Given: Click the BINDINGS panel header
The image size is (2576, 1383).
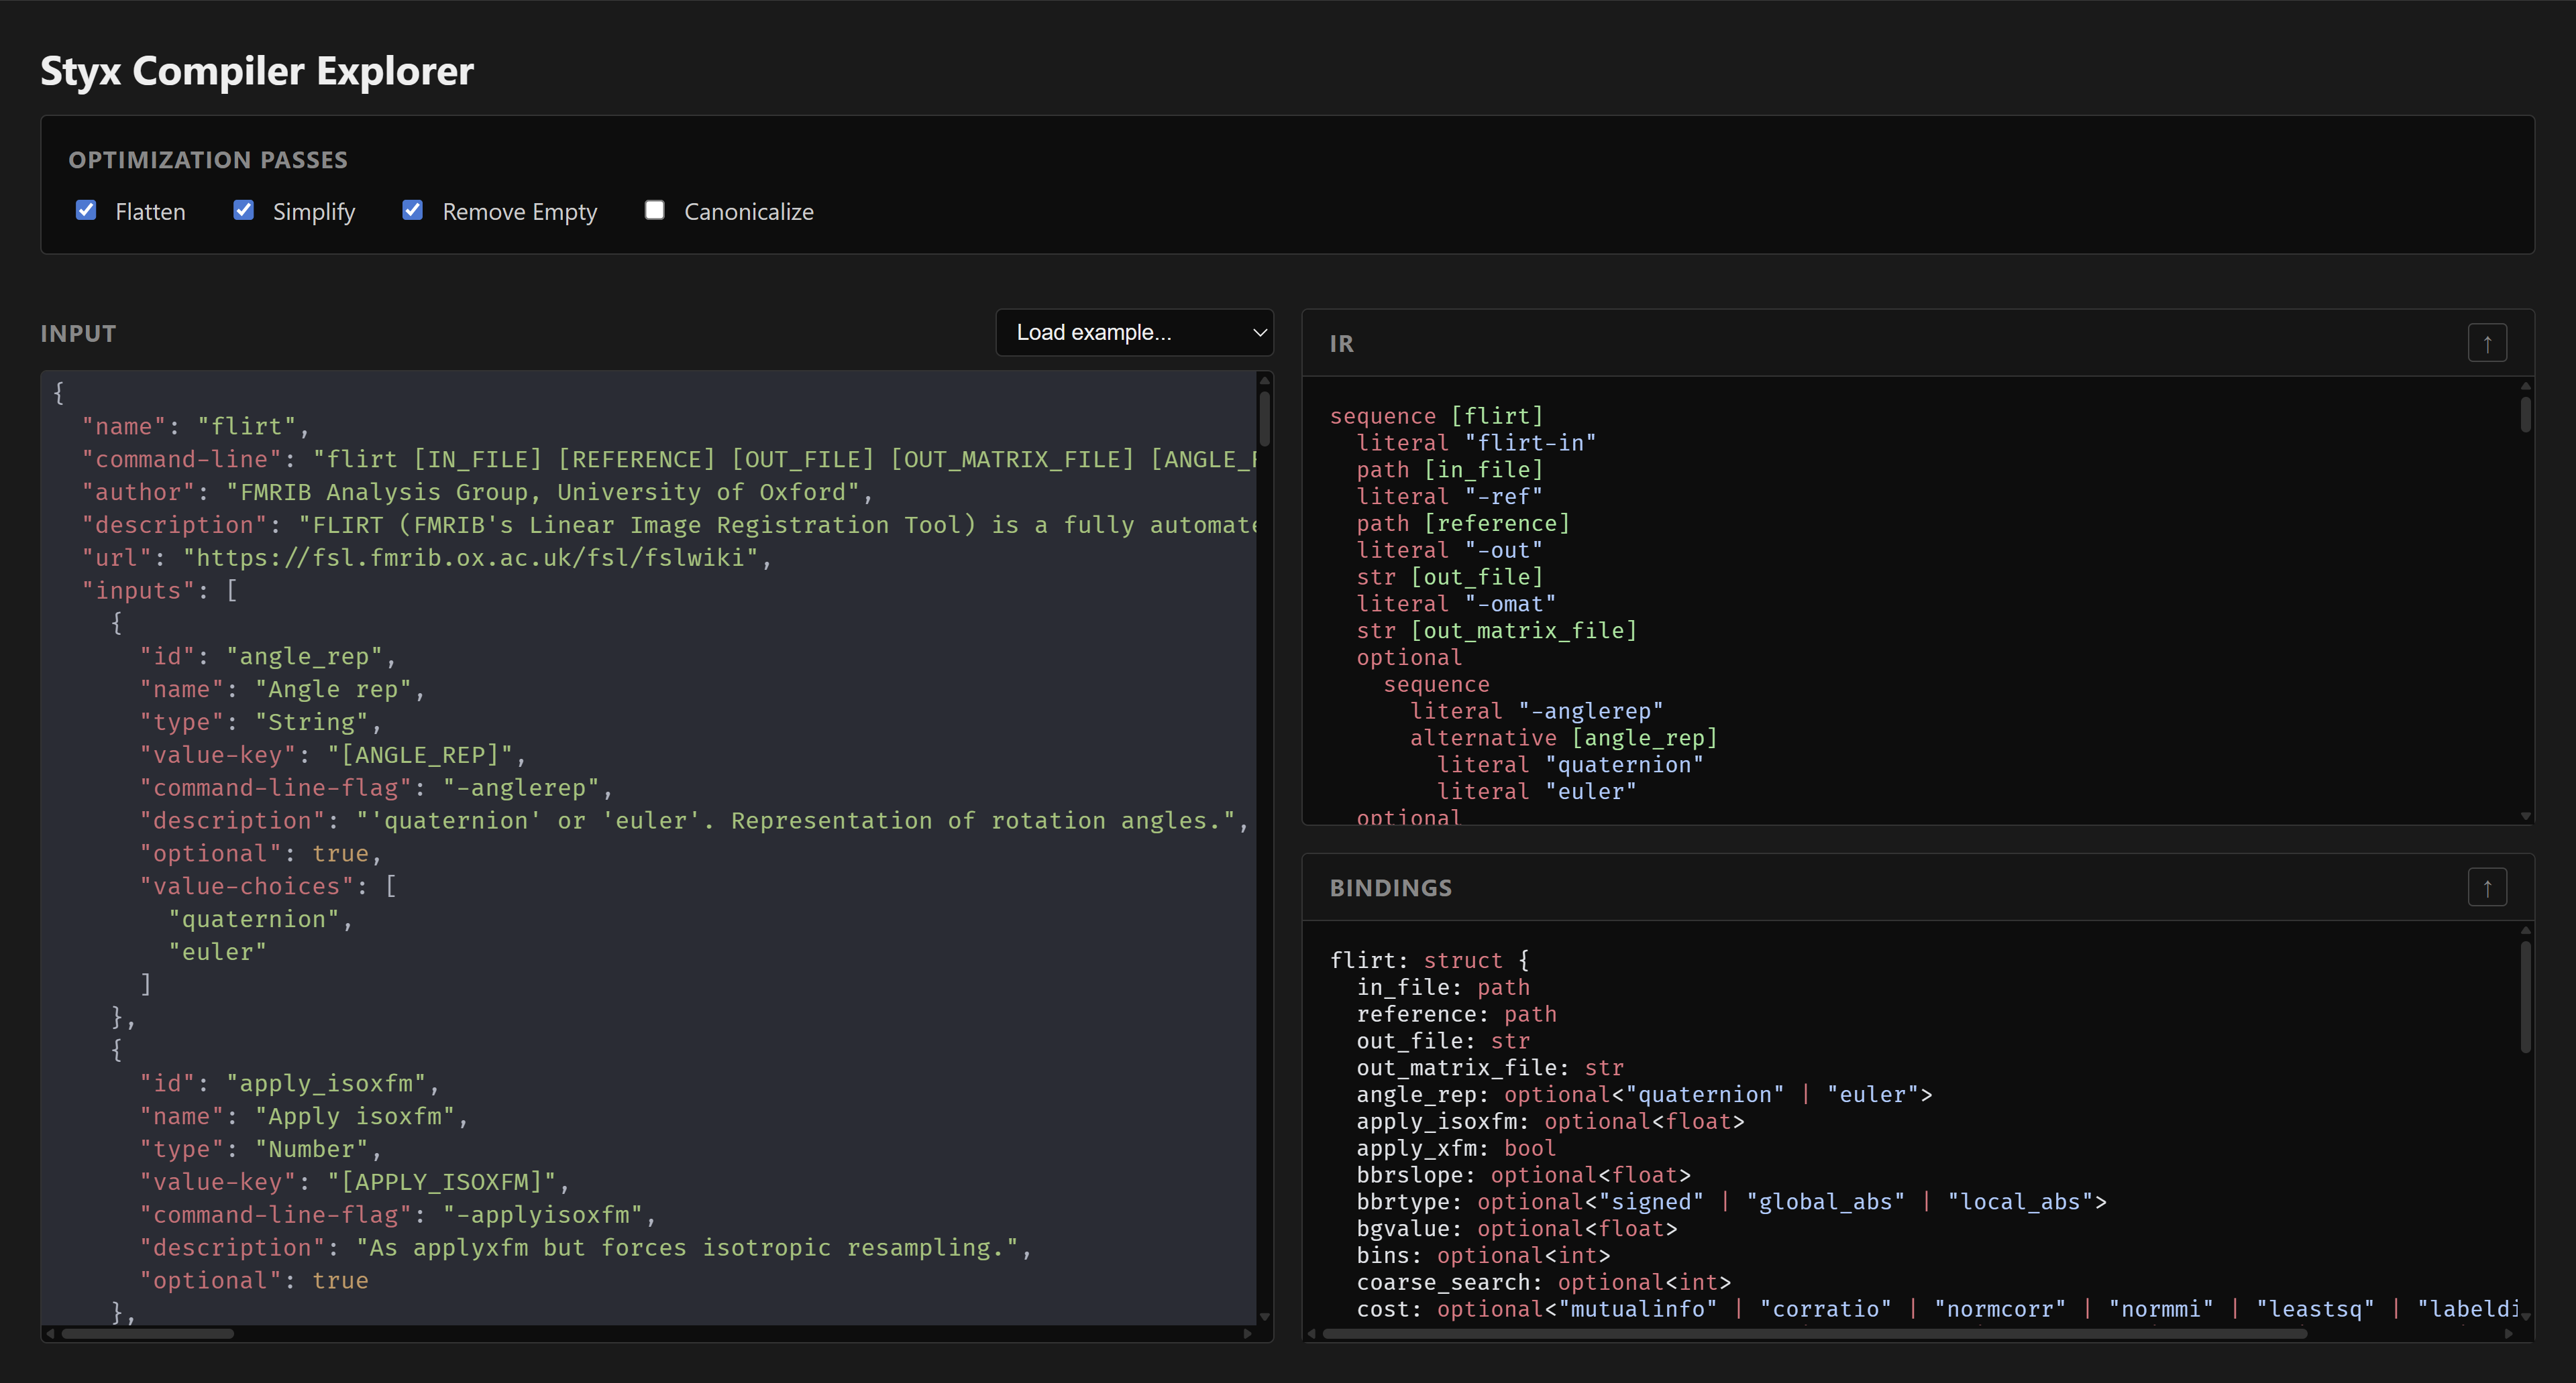Looking at the screenshot, I should 1390,886.
